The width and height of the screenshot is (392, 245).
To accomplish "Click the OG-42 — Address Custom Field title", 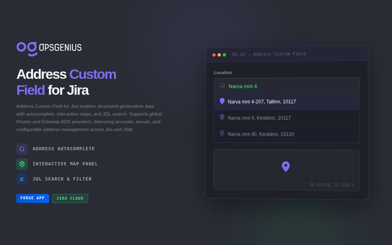I will pos(269,54).
